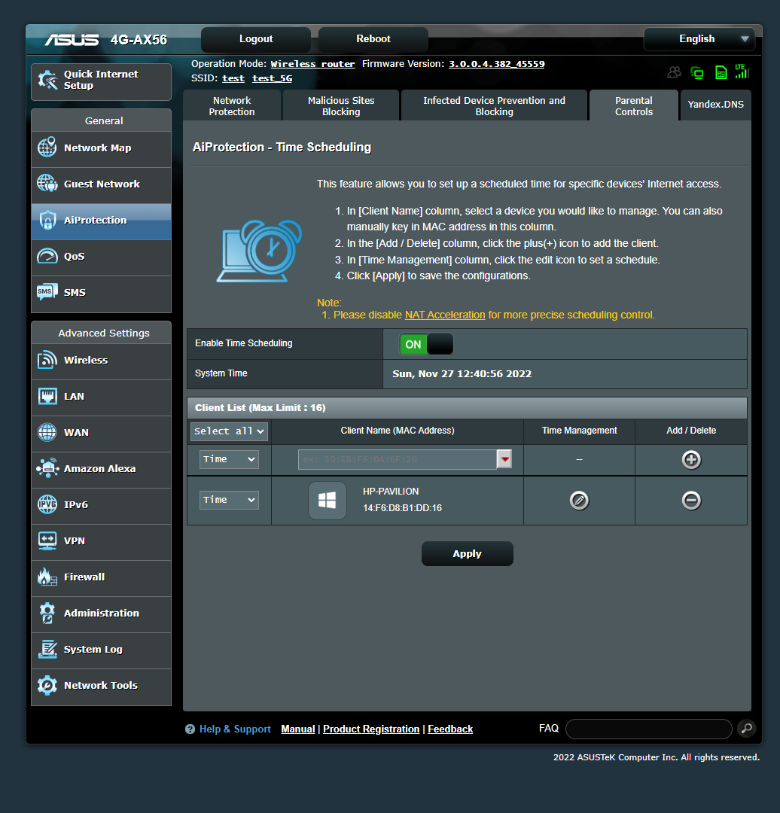Image resolution: width=780 pixels, height=813 pixels.
Task: Click the System Log notepad icon
Action: pyautogui.click(x=47, y=649)
